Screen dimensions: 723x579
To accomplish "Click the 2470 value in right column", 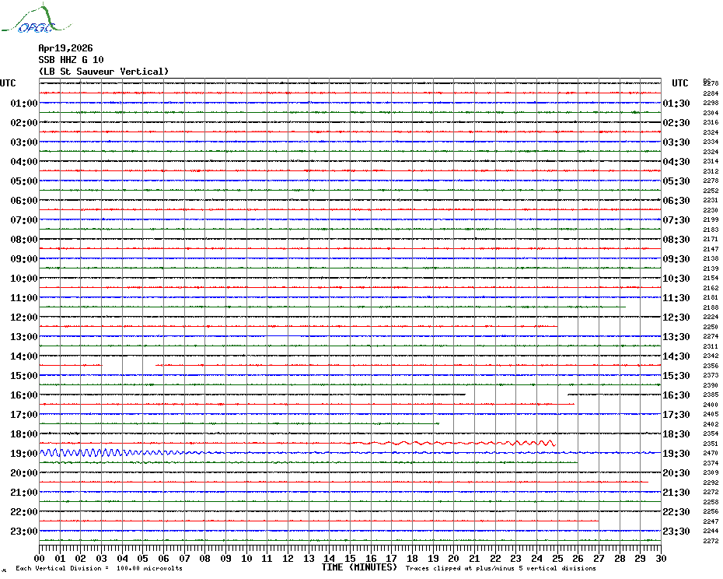I will [x=711, y=453].
